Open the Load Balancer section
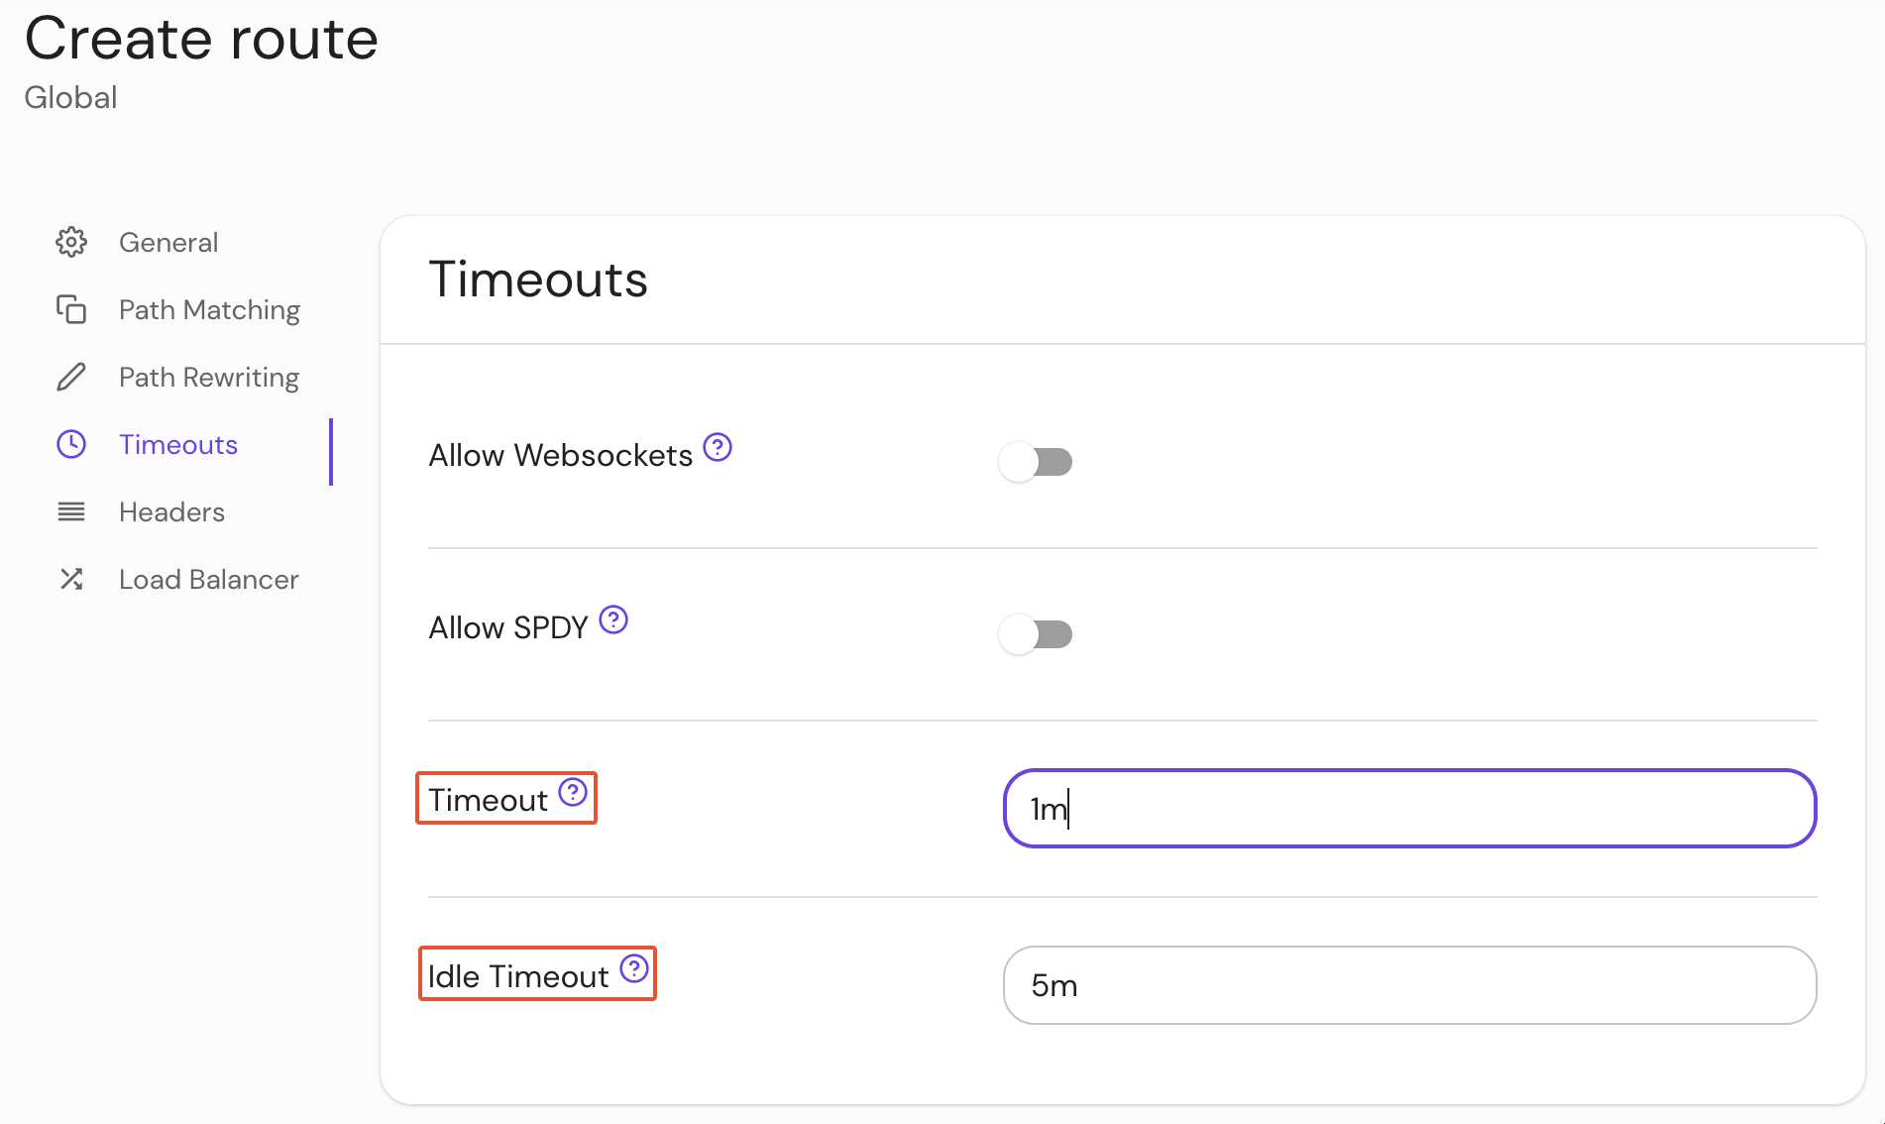Screen dimensions: 1885x1124 (208, 579)
